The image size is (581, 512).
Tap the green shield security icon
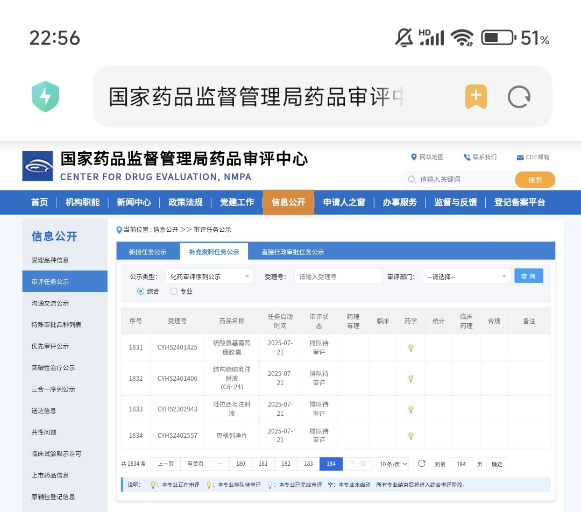tap(46, 97)
